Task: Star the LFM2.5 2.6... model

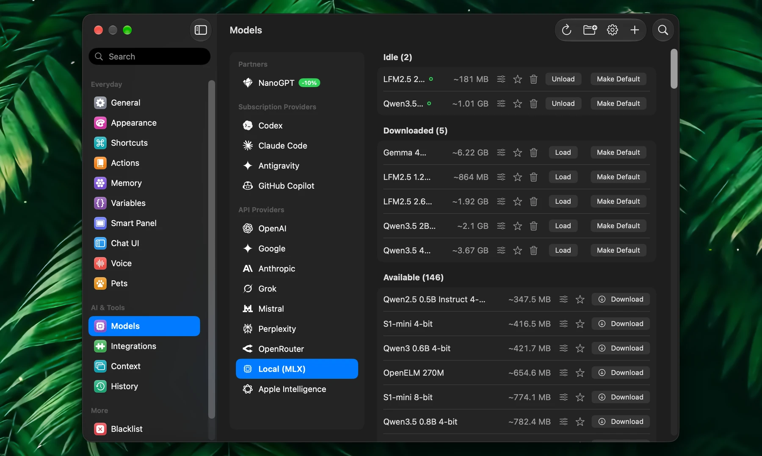Action: [517, 202]
